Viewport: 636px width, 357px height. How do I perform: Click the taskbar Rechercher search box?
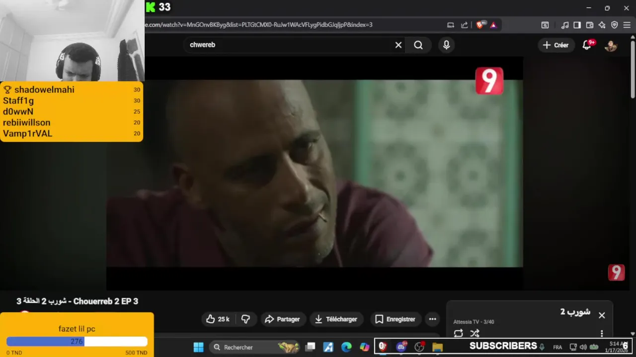click(254, 347)
